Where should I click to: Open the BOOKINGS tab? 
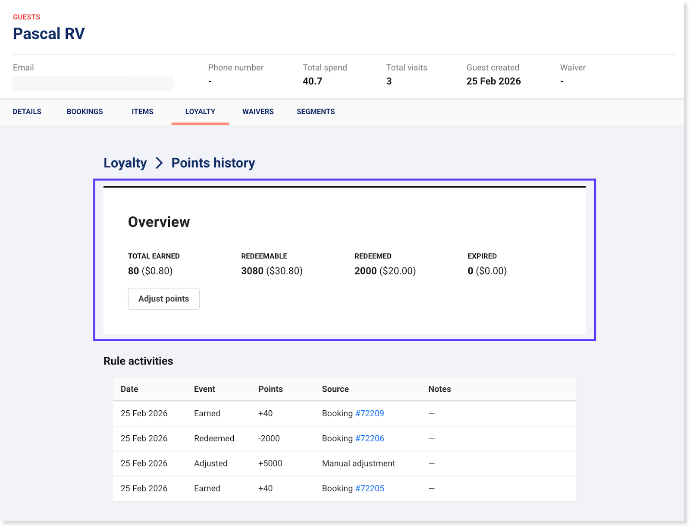coord(85,112)
